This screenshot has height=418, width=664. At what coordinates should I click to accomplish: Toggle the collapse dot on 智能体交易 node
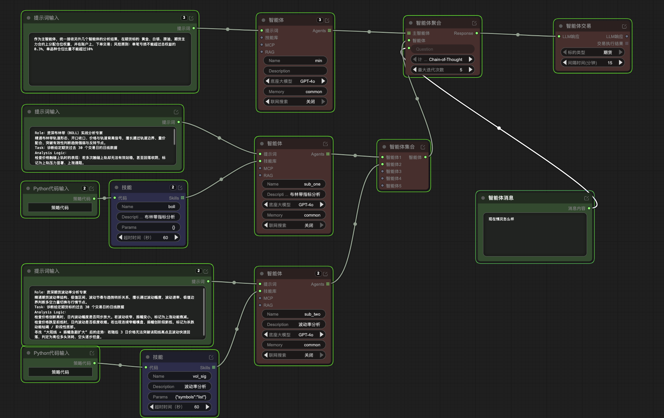coord(561,26)
